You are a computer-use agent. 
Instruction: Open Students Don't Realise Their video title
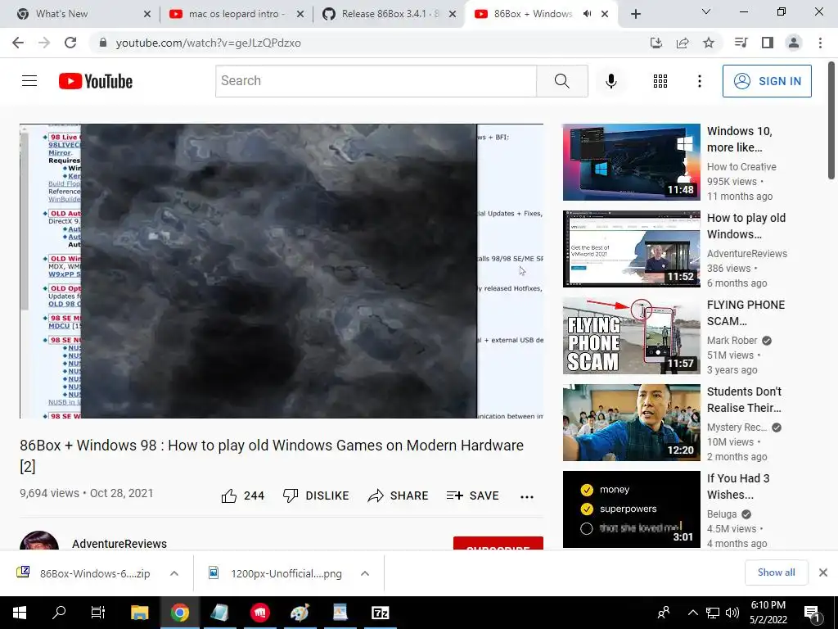[744, 400]
